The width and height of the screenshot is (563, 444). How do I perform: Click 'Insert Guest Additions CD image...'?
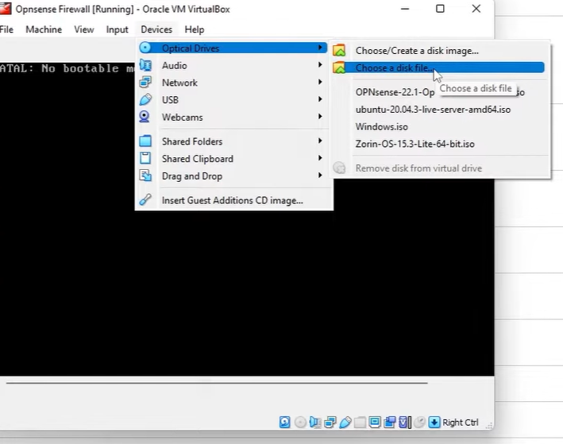point(232,200)
